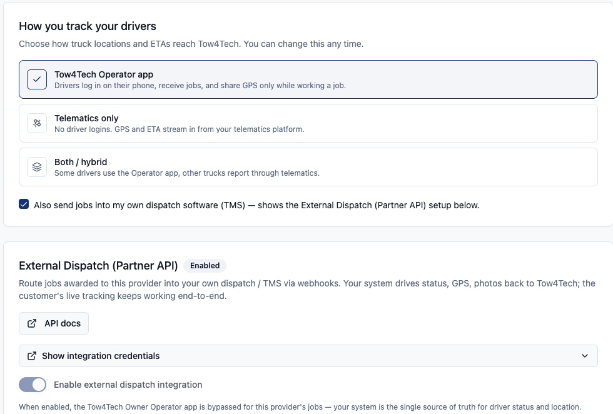Click the Enabled status badge
This screenshot has width=613, height=414.
click(x=205, y=265)
